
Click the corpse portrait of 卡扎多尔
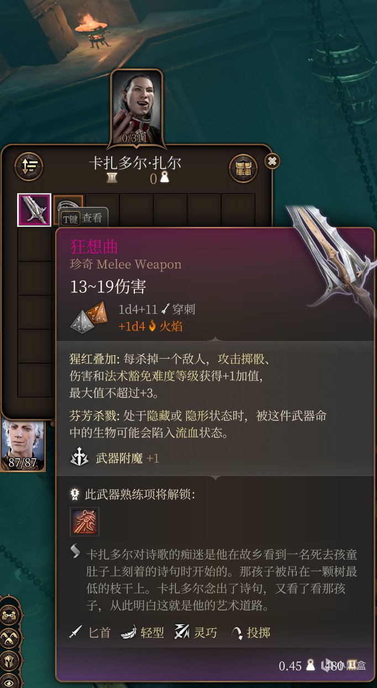pyautogui.click(x=136, y=107)
